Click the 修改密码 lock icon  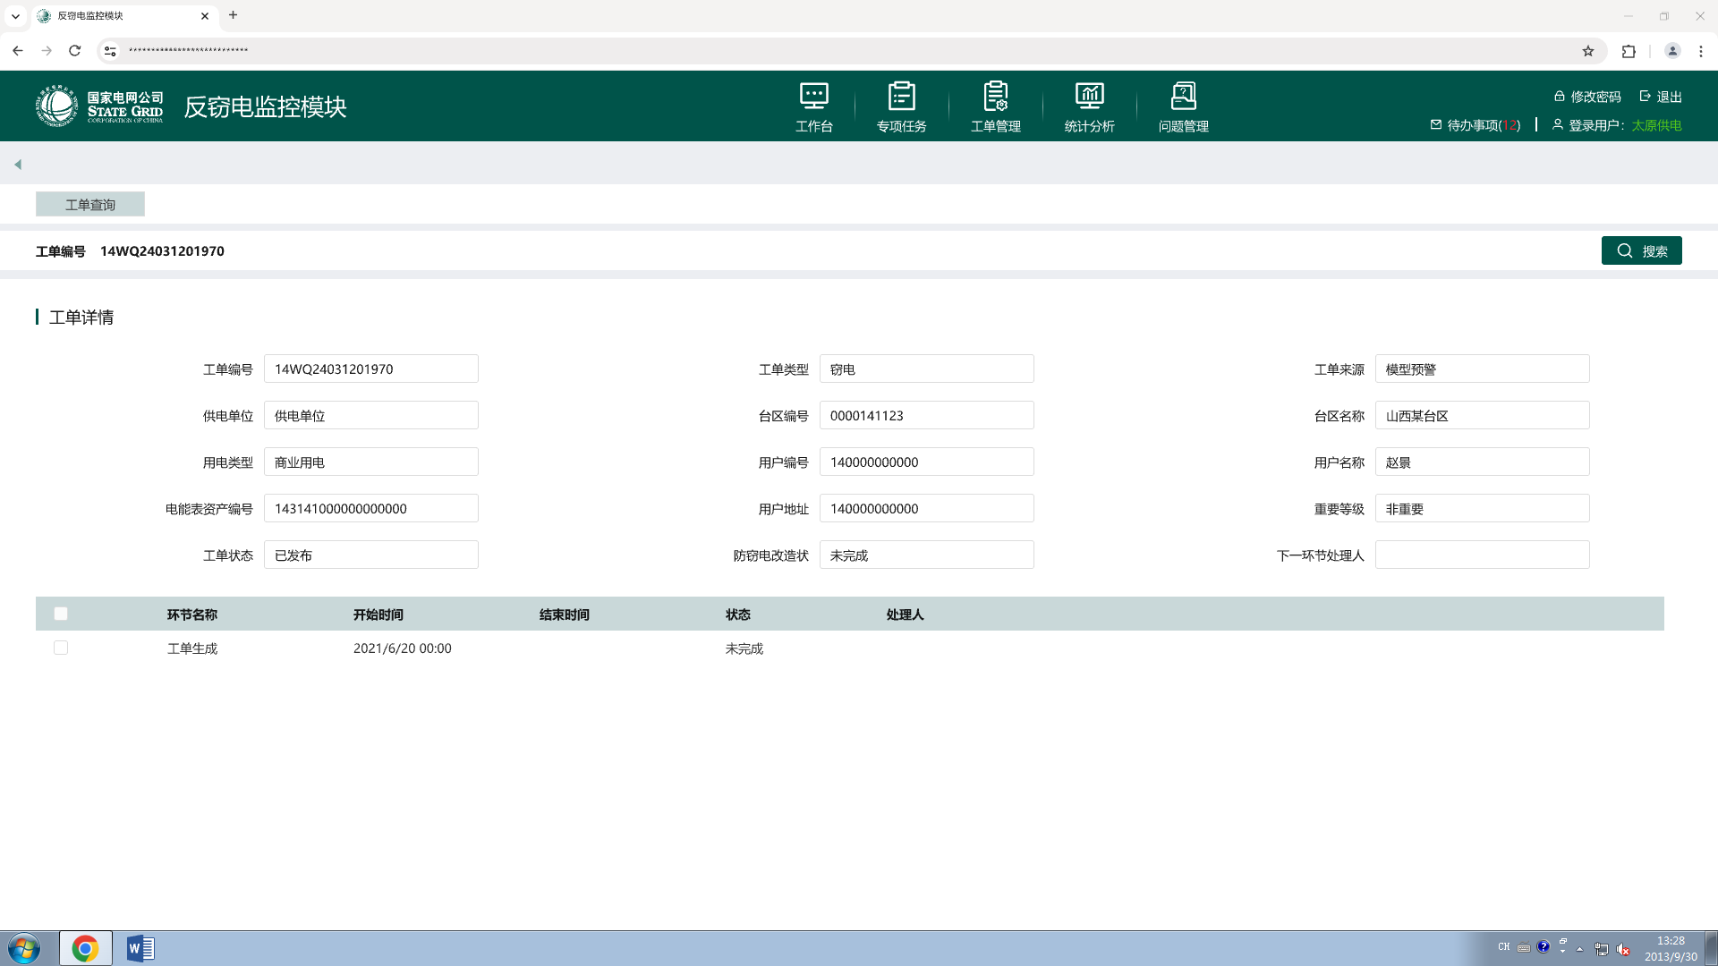tap(1560, 97)
